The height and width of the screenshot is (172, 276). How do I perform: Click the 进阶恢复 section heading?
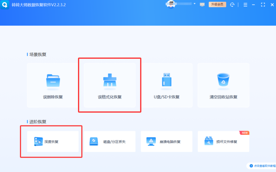(38, 122)
